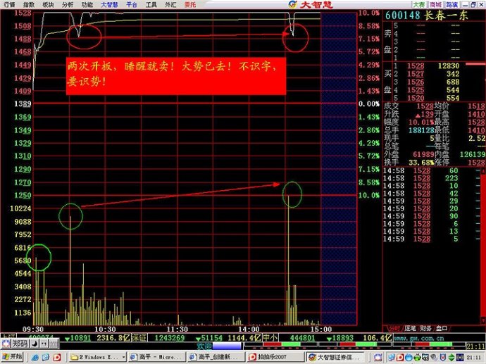Open the 工具 menu
The height and width of the screenshot is (364, 486).
pyautogui.click(x=151, y=4)
